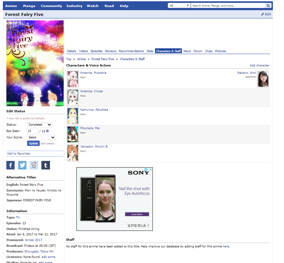The width and height of the screenshot is (284, 263).
Task: Click the AdChoices triangle icon
Action: (x=146, y=170)
